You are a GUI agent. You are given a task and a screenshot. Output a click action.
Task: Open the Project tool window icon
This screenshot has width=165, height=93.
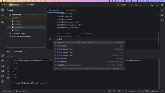click(3, 10)
